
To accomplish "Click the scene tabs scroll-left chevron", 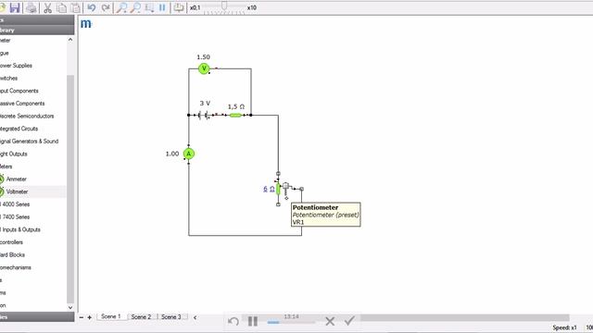I will click(196, 317).
